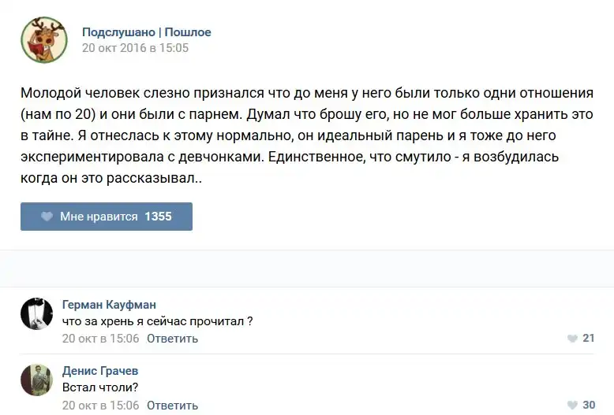Open Денис Грачев's profile picture
The width and height of the screenshot is (614, 415).
(x=36, y=380)
